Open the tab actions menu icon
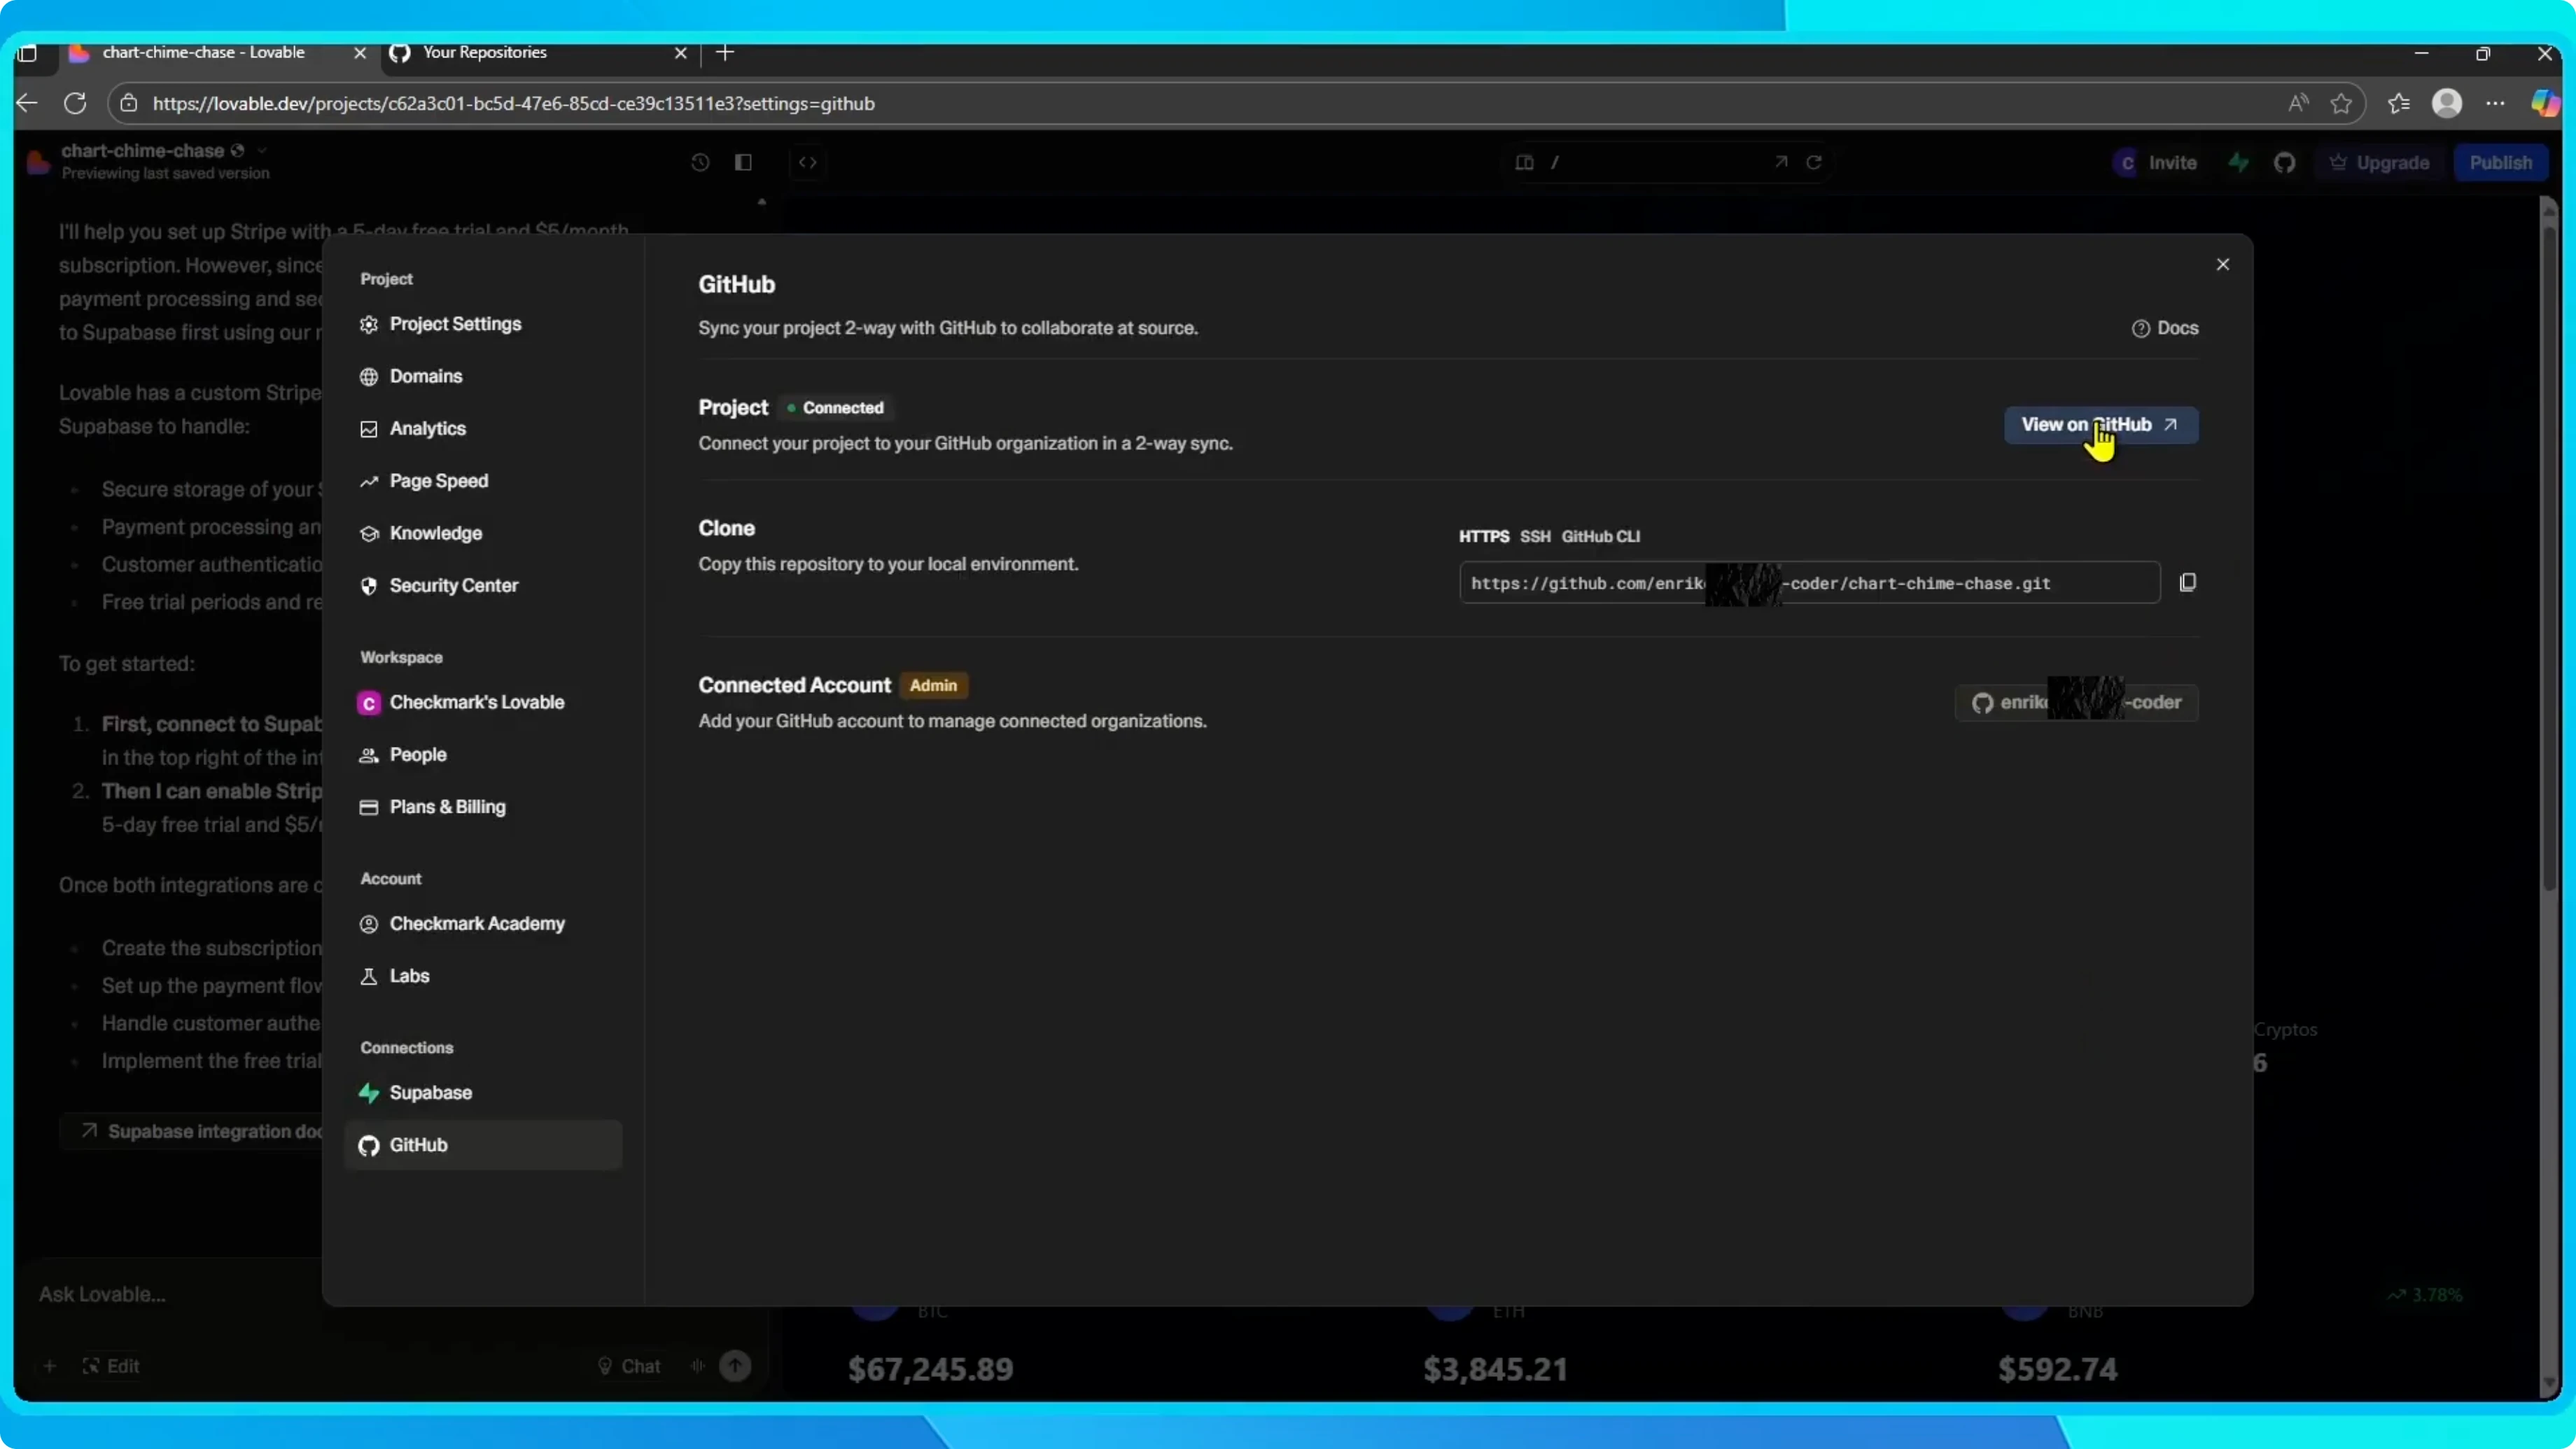The width and height of the screenshot is (2576, 1449). (x=27, y=53)
